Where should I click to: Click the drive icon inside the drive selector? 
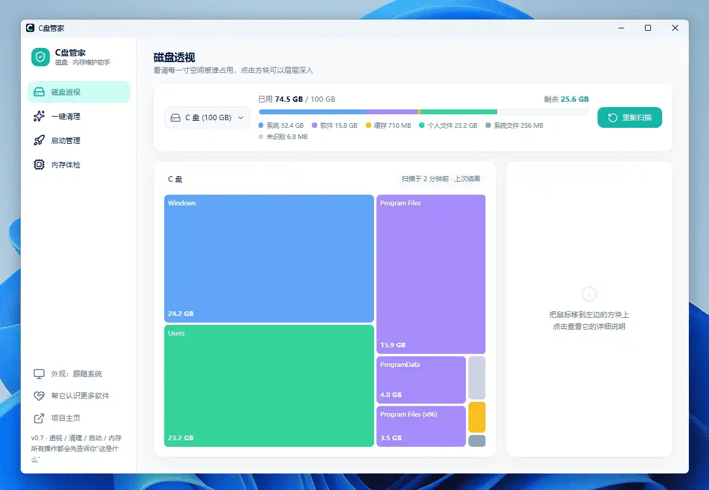(x=175, y=118)
